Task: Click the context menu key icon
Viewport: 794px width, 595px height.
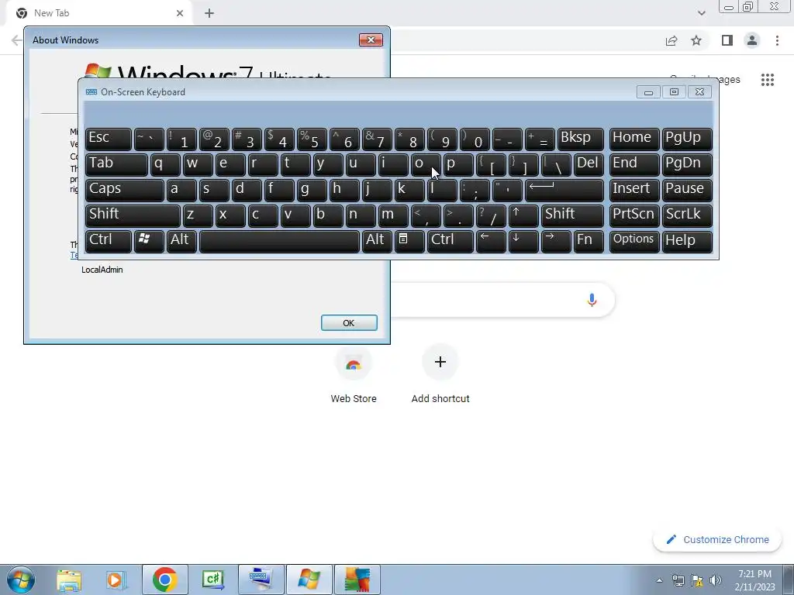Action: click(409, 241)
